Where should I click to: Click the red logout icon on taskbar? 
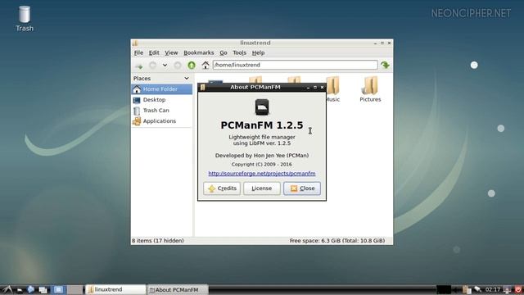518,289
